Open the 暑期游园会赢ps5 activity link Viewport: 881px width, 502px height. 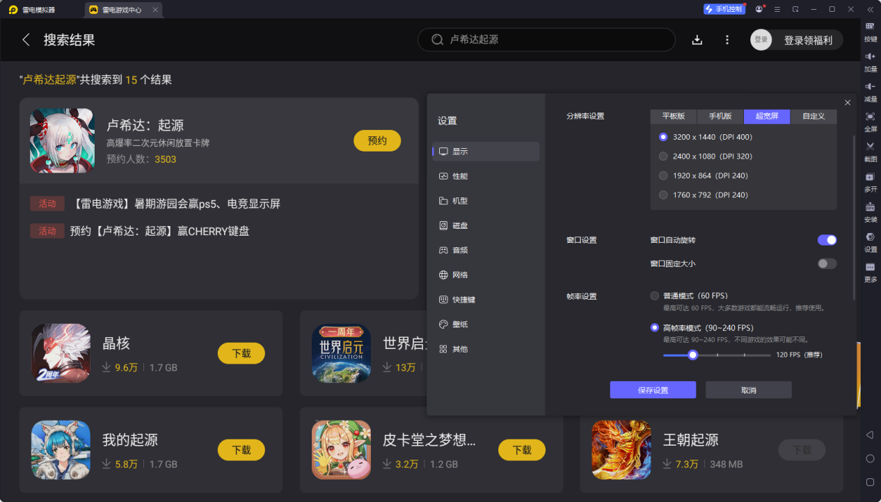177,204
